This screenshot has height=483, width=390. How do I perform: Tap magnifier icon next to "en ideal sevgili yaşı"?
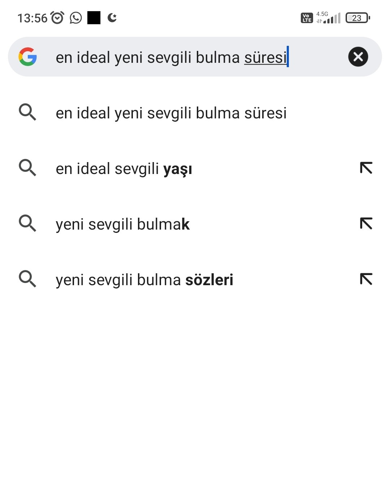point(27,168)
